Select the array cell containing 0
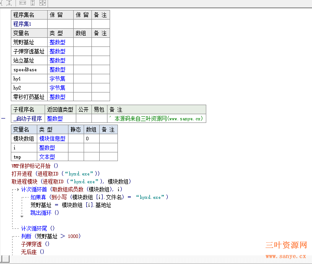Viewport: 312px width, 264px height. pyautogui.click(x=91, y=139)
